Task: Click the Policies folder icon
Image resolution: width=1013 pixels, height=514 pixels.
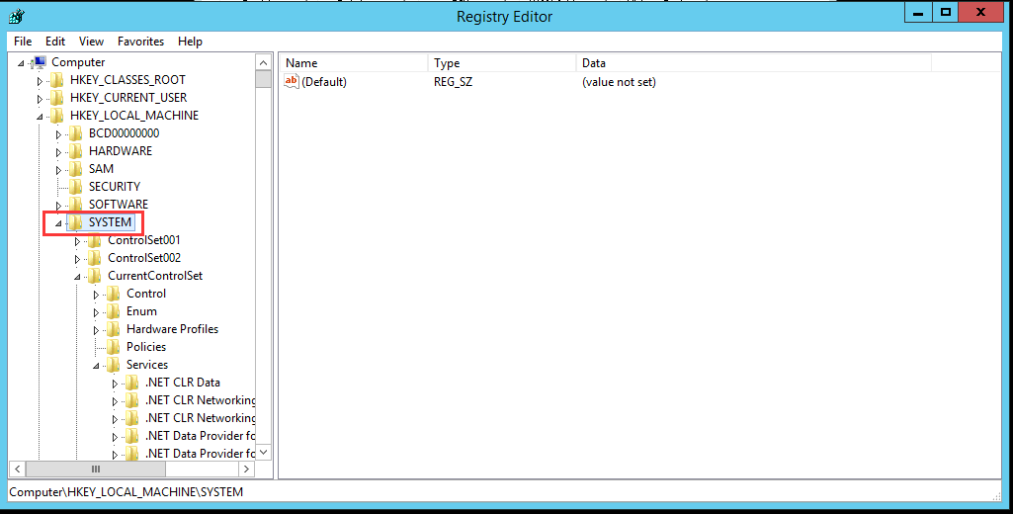Action: (x=114, y=347)
